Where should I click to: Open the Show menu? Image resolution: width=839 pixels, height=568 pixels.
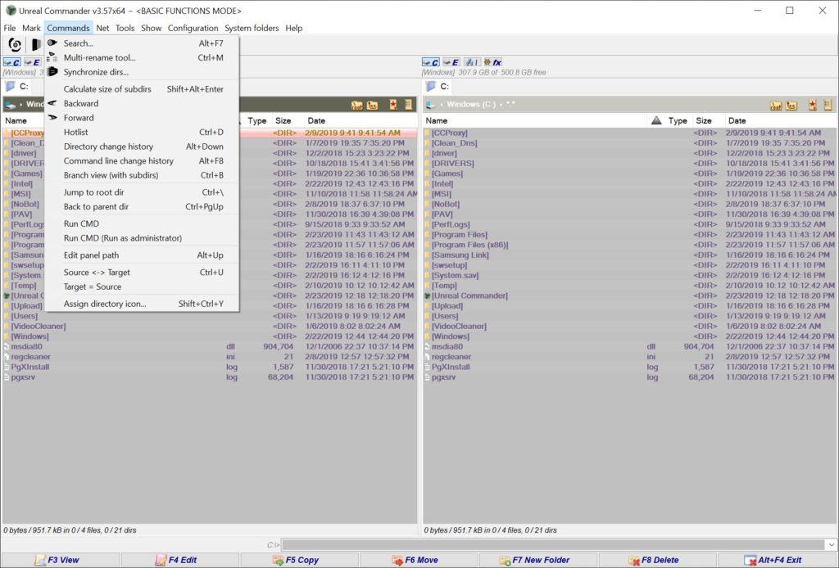[151, 28]
